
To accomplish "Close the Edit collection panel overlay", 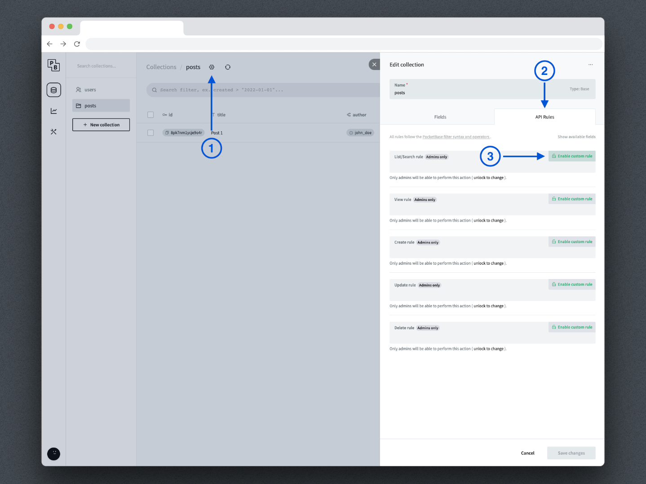I will coord(374,65).
